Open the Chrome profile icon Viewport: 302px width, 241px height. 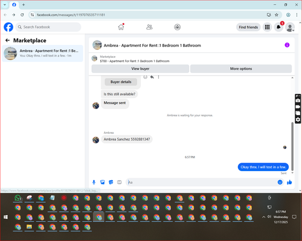[288, 14]
